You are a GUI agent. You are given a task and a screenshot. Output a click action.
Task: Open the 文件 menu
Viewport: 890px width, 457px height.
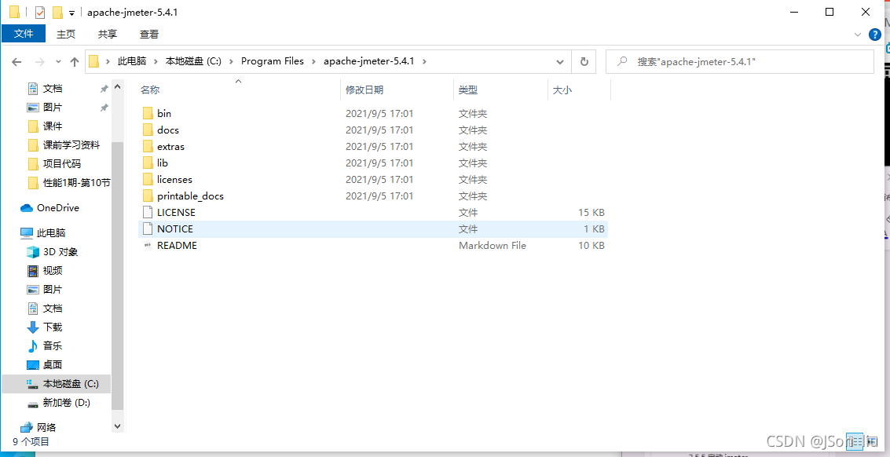[x=24, y=34]
